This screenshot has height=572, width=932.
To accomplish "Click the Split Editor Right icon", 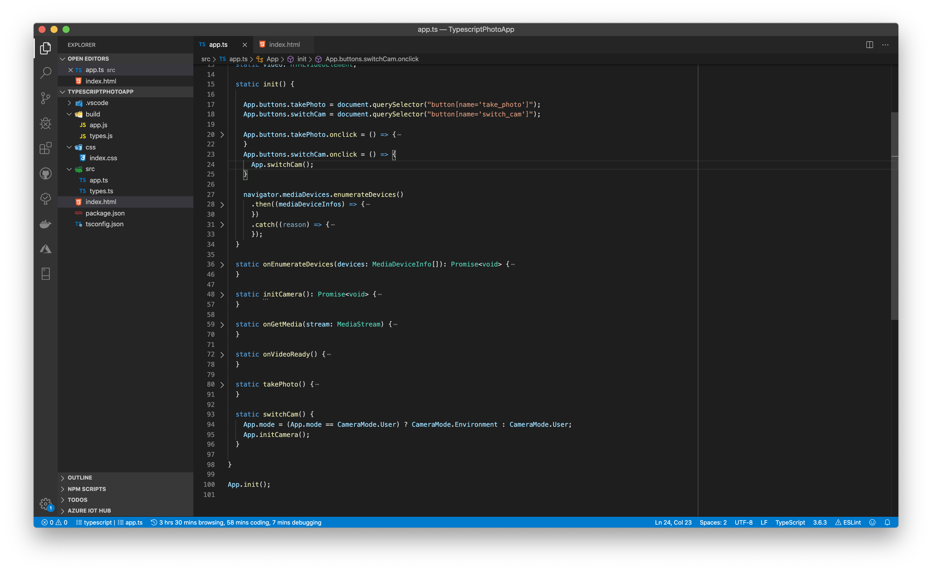I will pyautogui.click(x=869, y=45).
